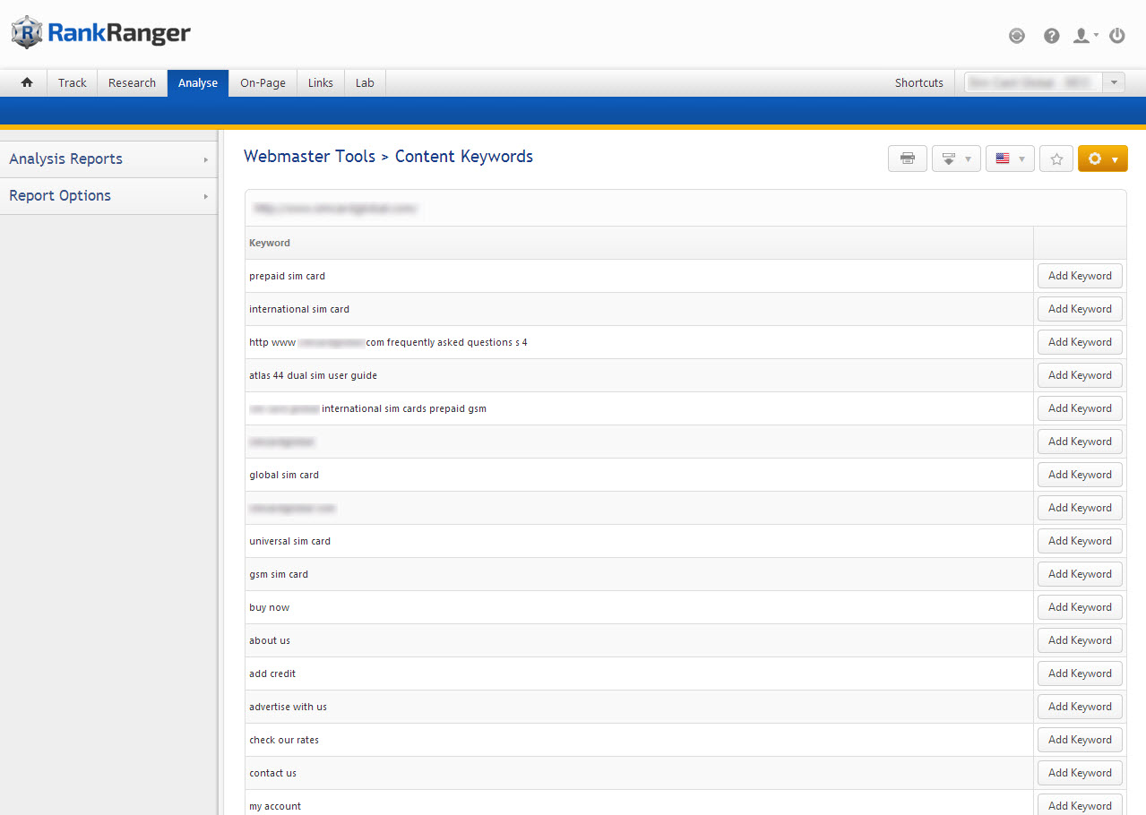The width and height of the screenshot is (1146, 815).
Task: Switch to the Track tab
Action: [73, 82]
